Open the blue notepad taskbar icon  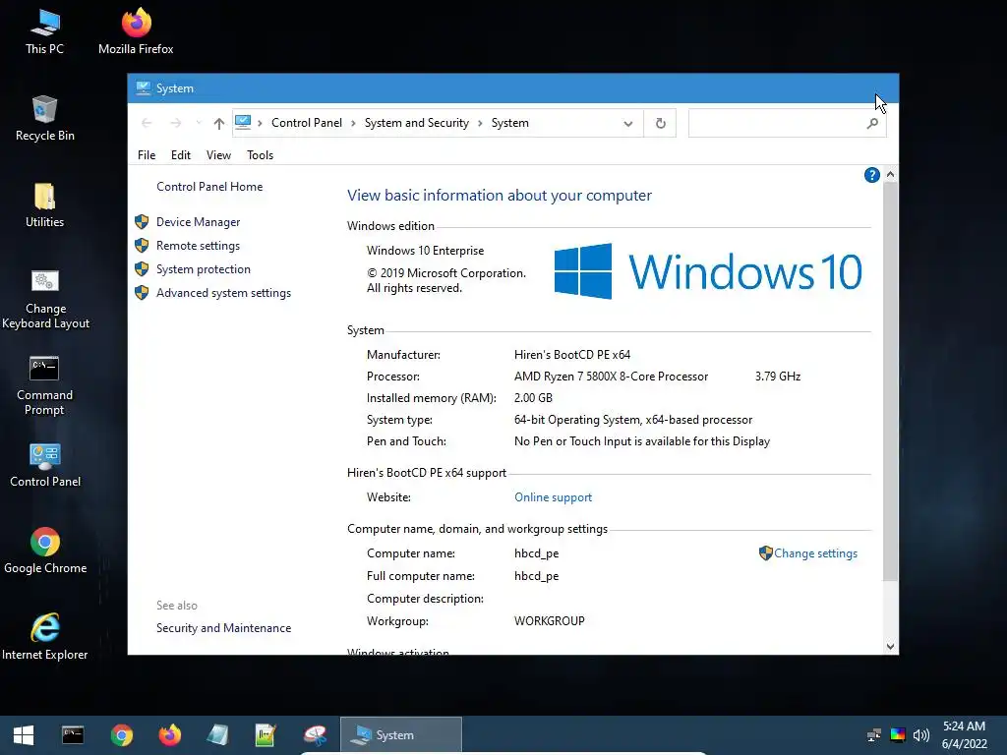pyautogui.click(x=217, y=735)
